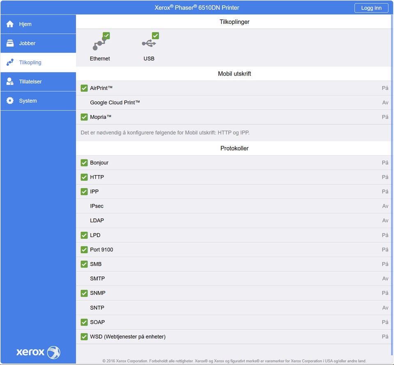Click the WSD (Webtjenester på enheter) label
This screenshot has width=394, height=365.
(128, 337)
